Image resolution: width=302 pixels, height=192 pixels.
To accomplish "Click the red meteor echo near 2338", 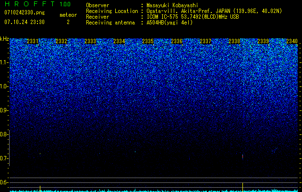I will (x=242, y=156).
